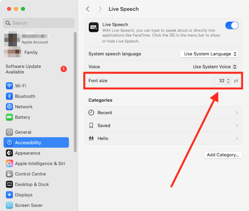
Task: Click the Search field in sidebar
Action: click(x=39, y=23)
